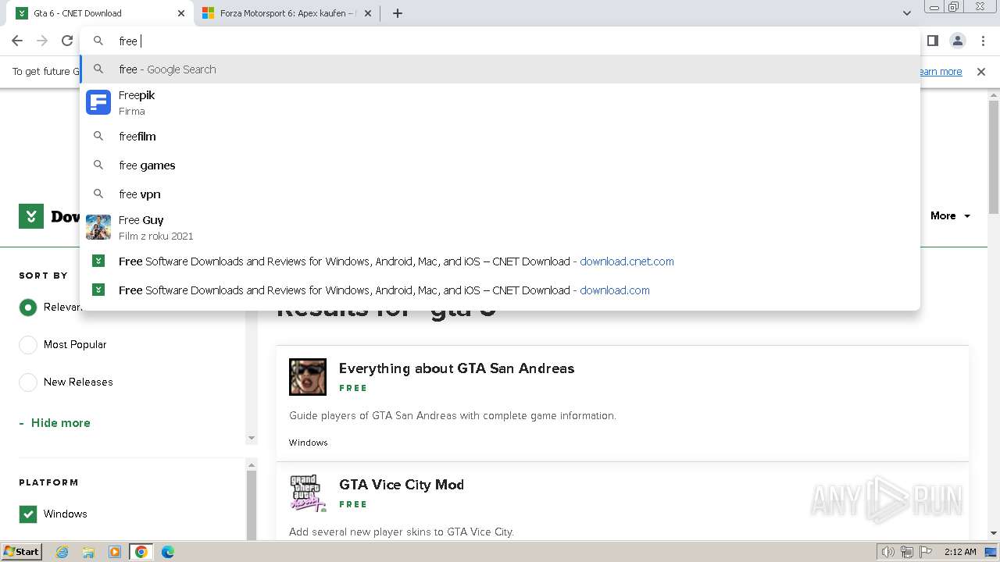Click the sidebar scroll-down arrow below 'Hide more'
The height and width of the screenshot is (562, 1000).
[252, 438]
